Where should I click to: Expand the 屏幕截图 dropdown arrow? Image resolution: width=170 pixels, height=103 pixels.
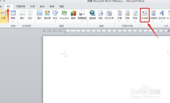(82, 21)
